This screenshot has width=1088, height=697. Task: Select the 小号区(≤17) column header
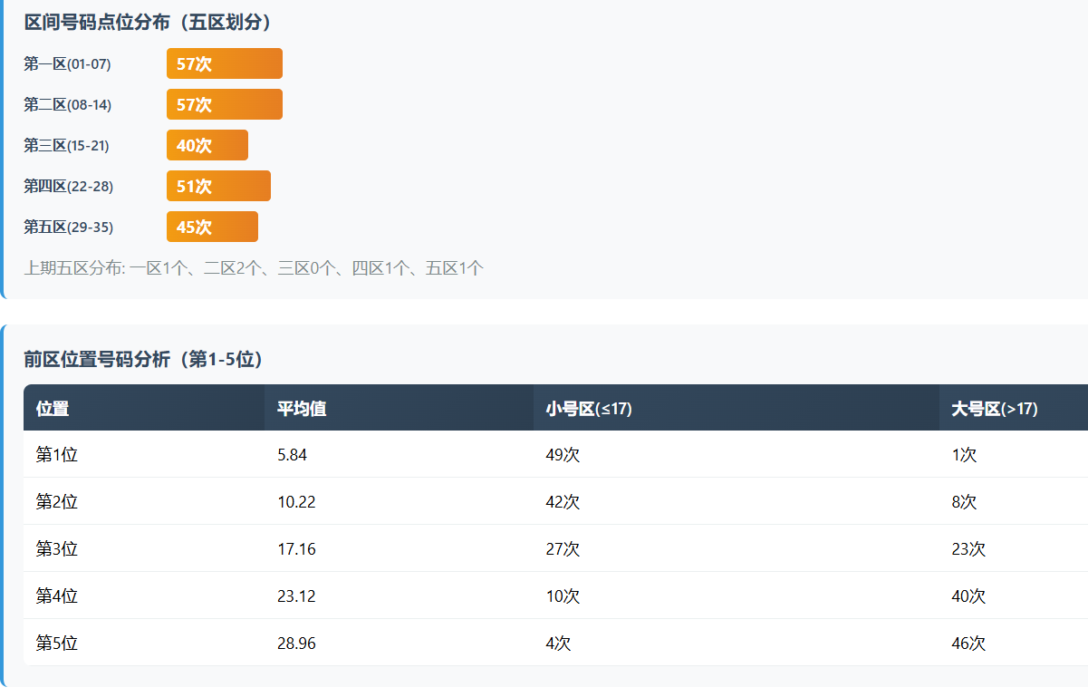point(589,409)
